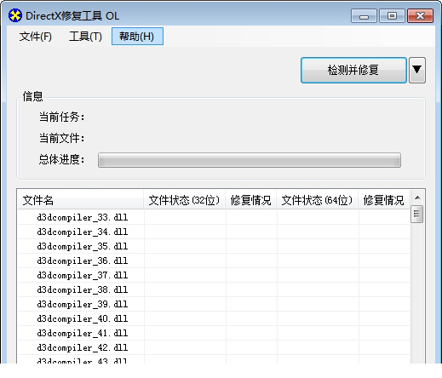Image resolution: width=442 pixels, height=378 pixels.
Task: Select the d3dcompiler_35.dll row
Action: point(214,246)
